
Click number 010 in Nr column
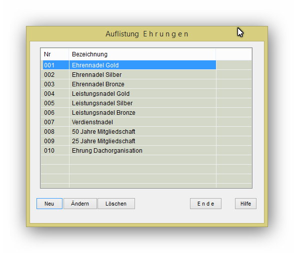click(49, 151)
